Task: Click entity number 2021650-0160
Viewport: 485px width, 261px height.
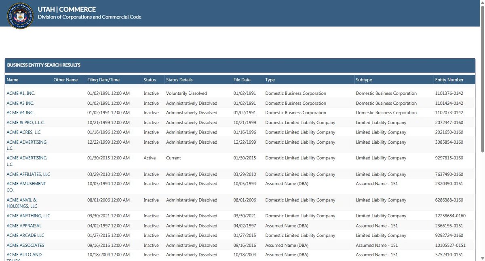Action: [x=449, y=132]
